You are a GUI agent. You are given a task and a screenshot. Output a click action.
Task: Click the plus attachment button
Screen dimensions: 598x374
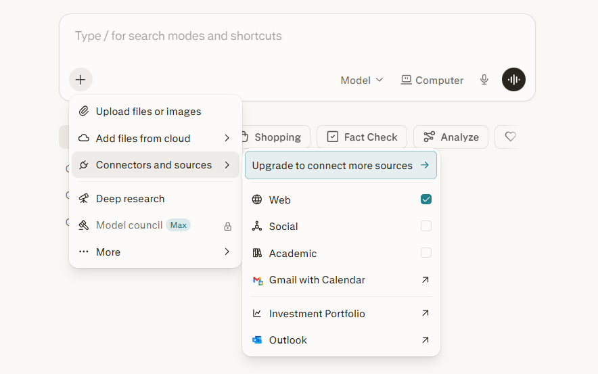coord(80,80)
